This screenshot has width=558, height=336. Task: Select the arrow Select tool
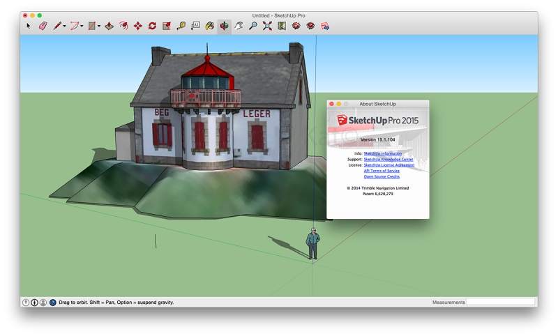click(x=29, y=26)
